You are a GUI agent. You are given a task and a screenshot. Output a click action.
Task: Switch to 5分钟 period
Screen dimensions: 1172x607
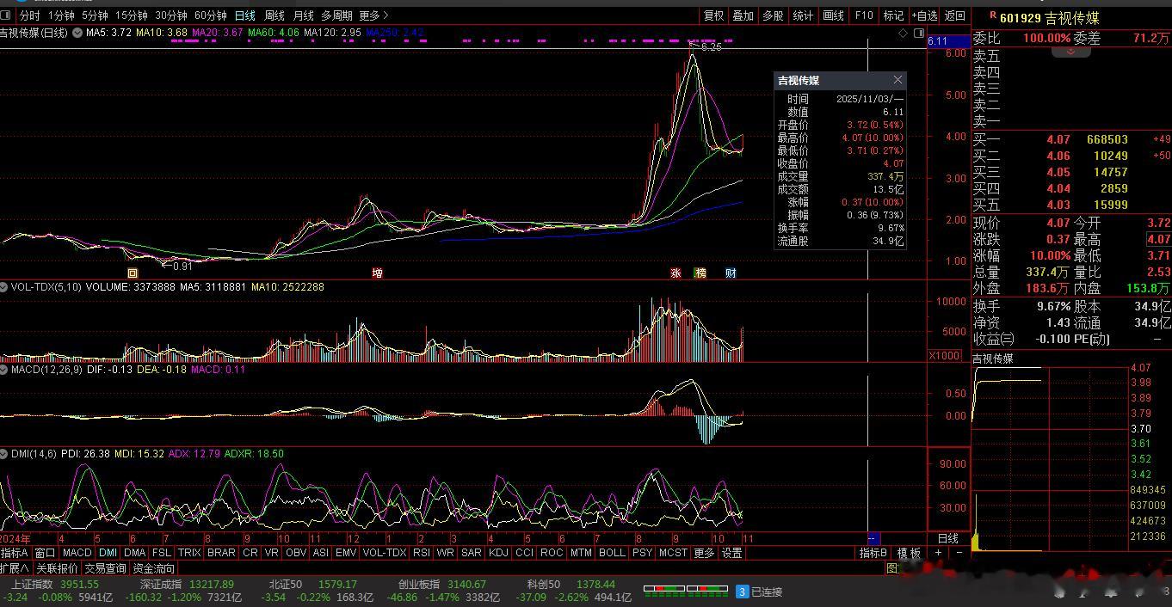click(95, 15)
